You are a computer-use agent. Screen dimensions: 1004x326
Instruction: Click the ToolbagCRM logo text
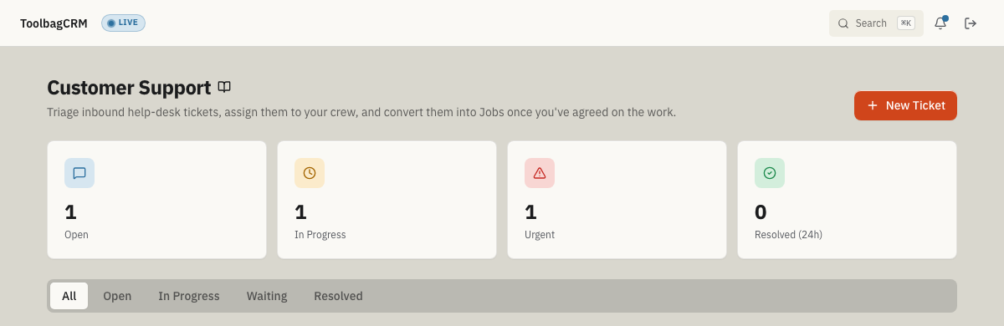point(54,23)
